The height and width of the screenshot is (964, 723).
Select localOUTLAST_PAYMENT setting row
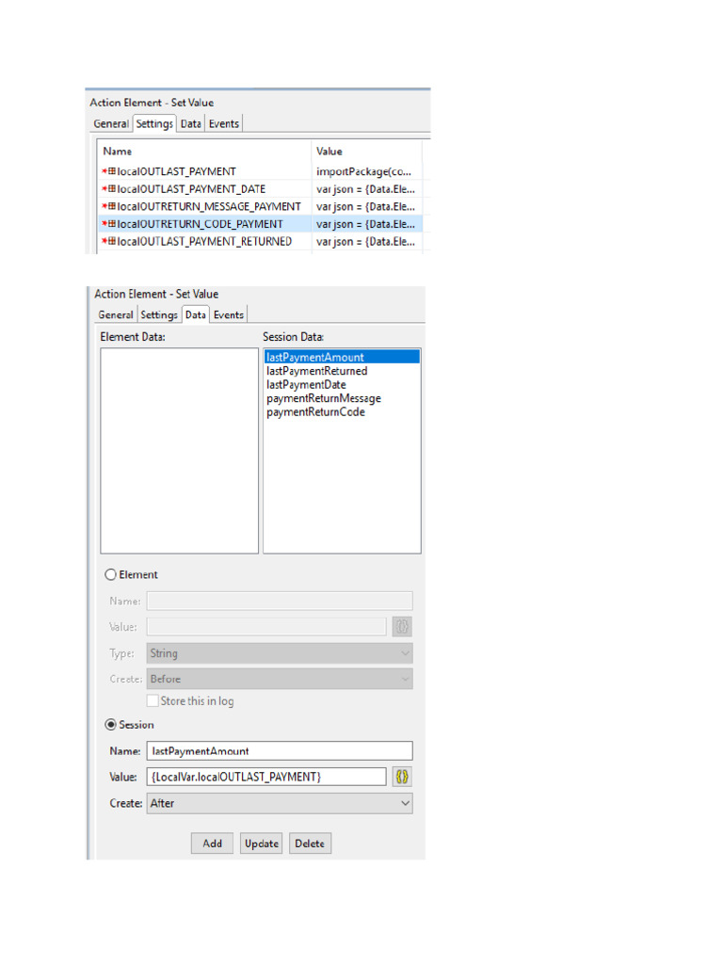(261, 171)
